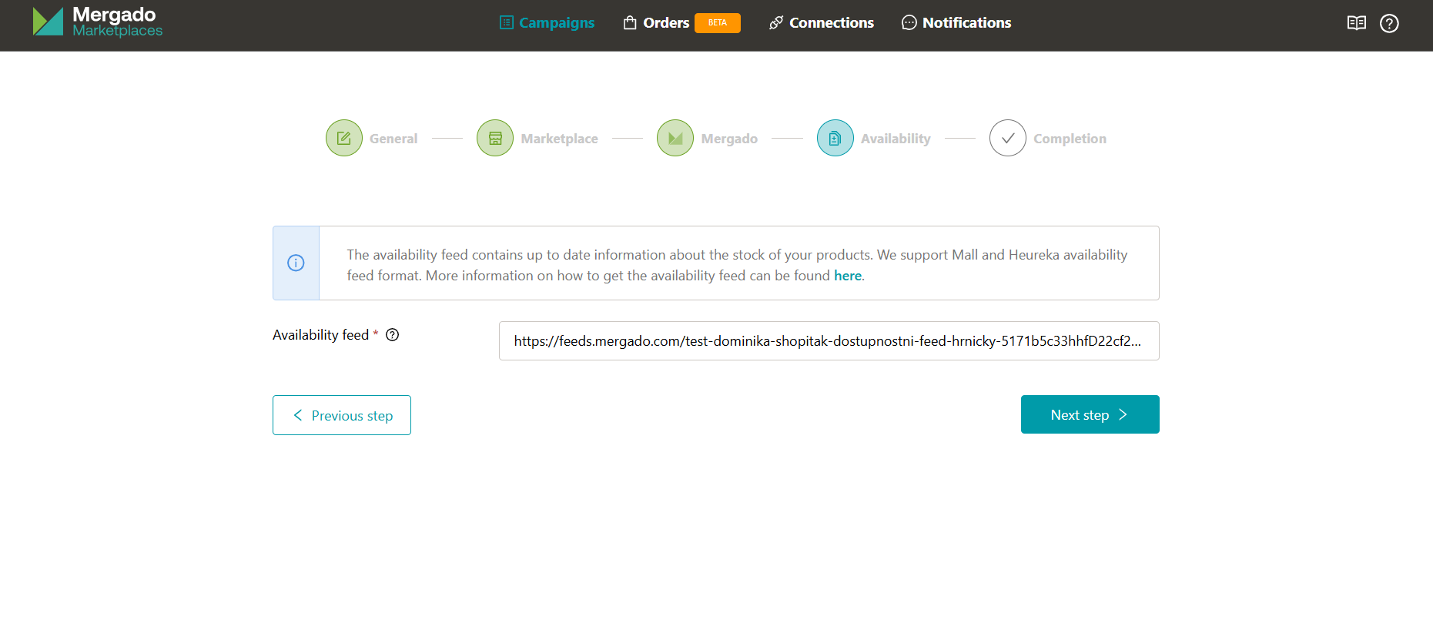
Task: Focus the Availability feed URL field
Action: pyautogui.click(x=829, y=341)
